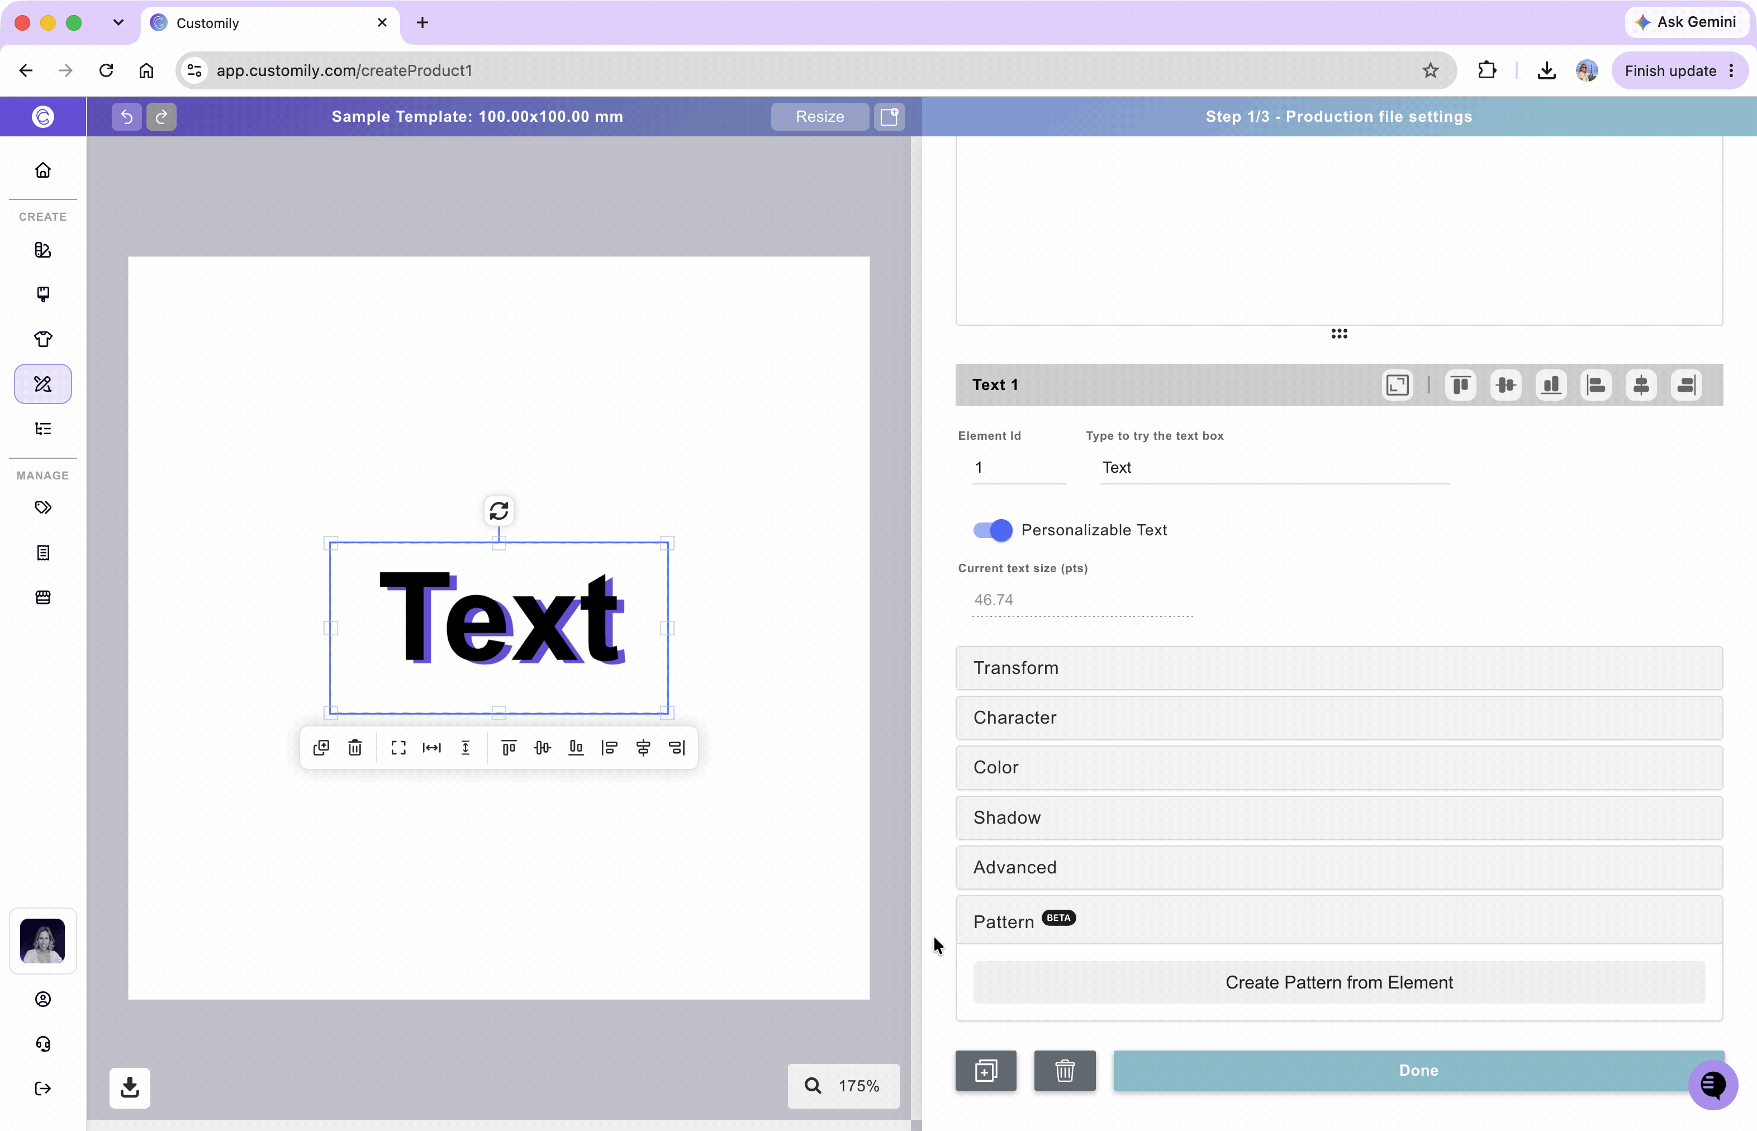Click Create Pattern from Element button
The height and width of the screenshot is (1131, 1757).
(x=1338, y=983)
